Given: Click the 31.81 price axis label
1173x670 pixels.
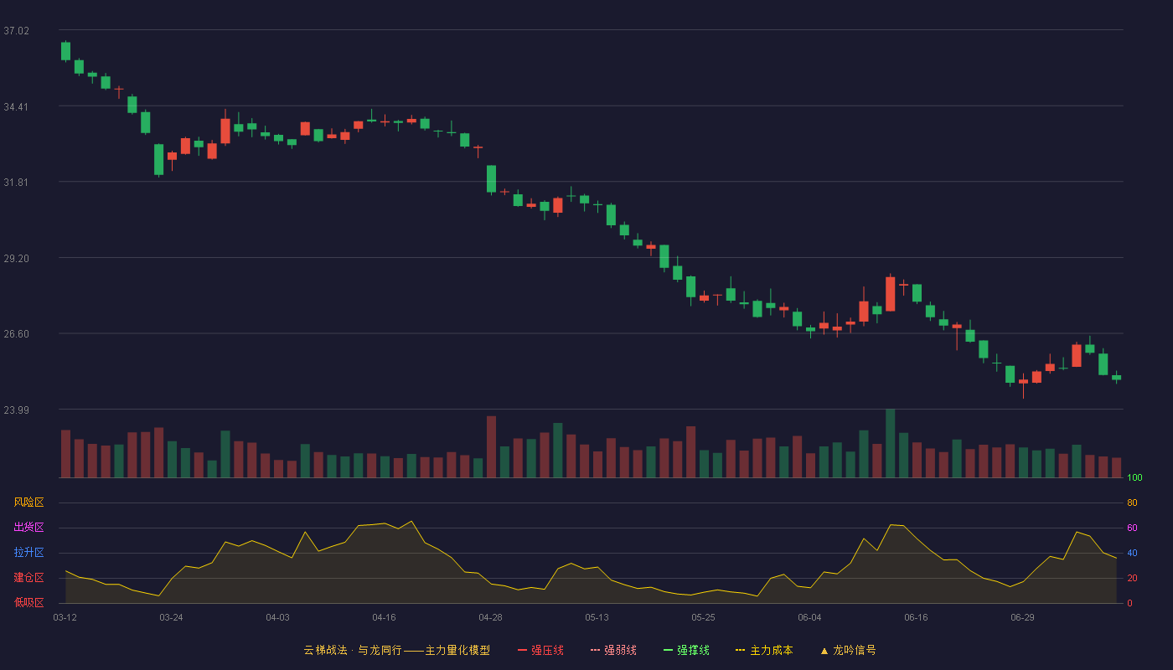Looking at the screenshot, I should [16, 183].
